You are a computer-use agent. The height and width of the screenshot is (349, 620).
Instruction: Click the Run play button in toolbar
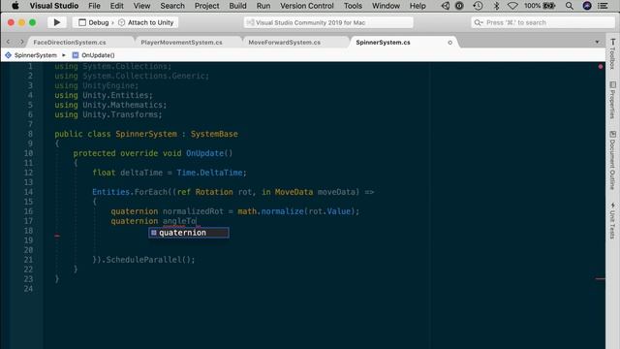pos(57,22)
